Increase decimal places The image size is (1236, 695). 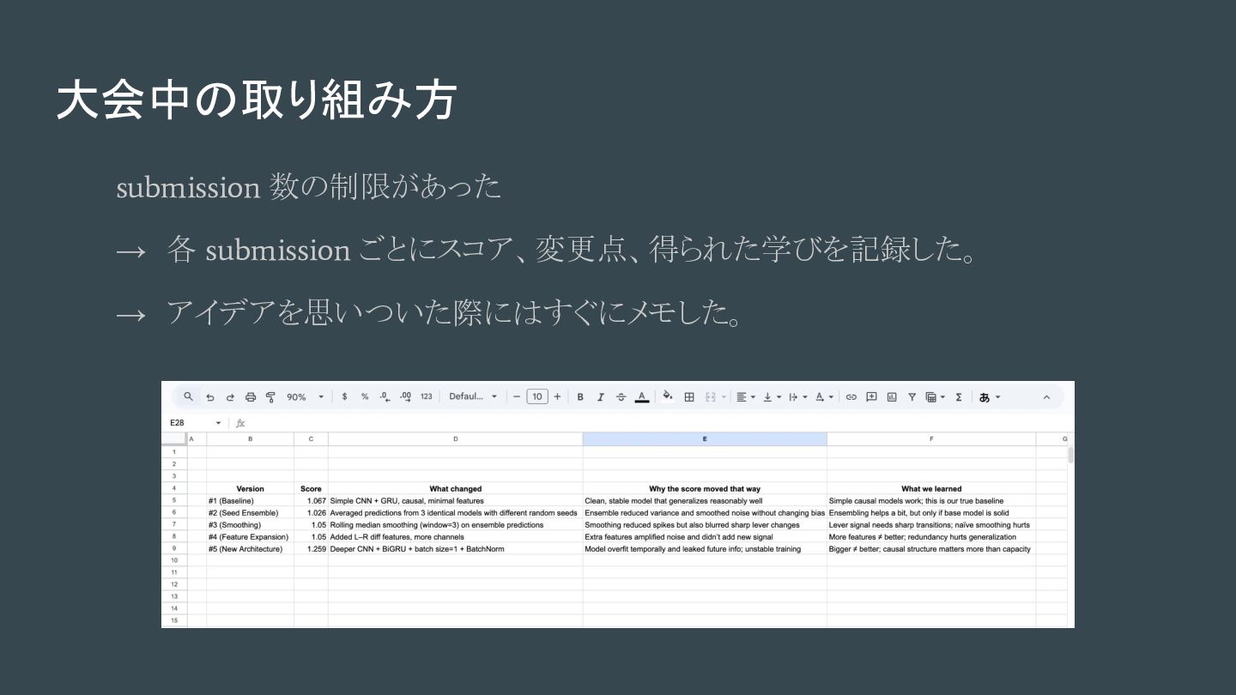(x=405, y=396)
